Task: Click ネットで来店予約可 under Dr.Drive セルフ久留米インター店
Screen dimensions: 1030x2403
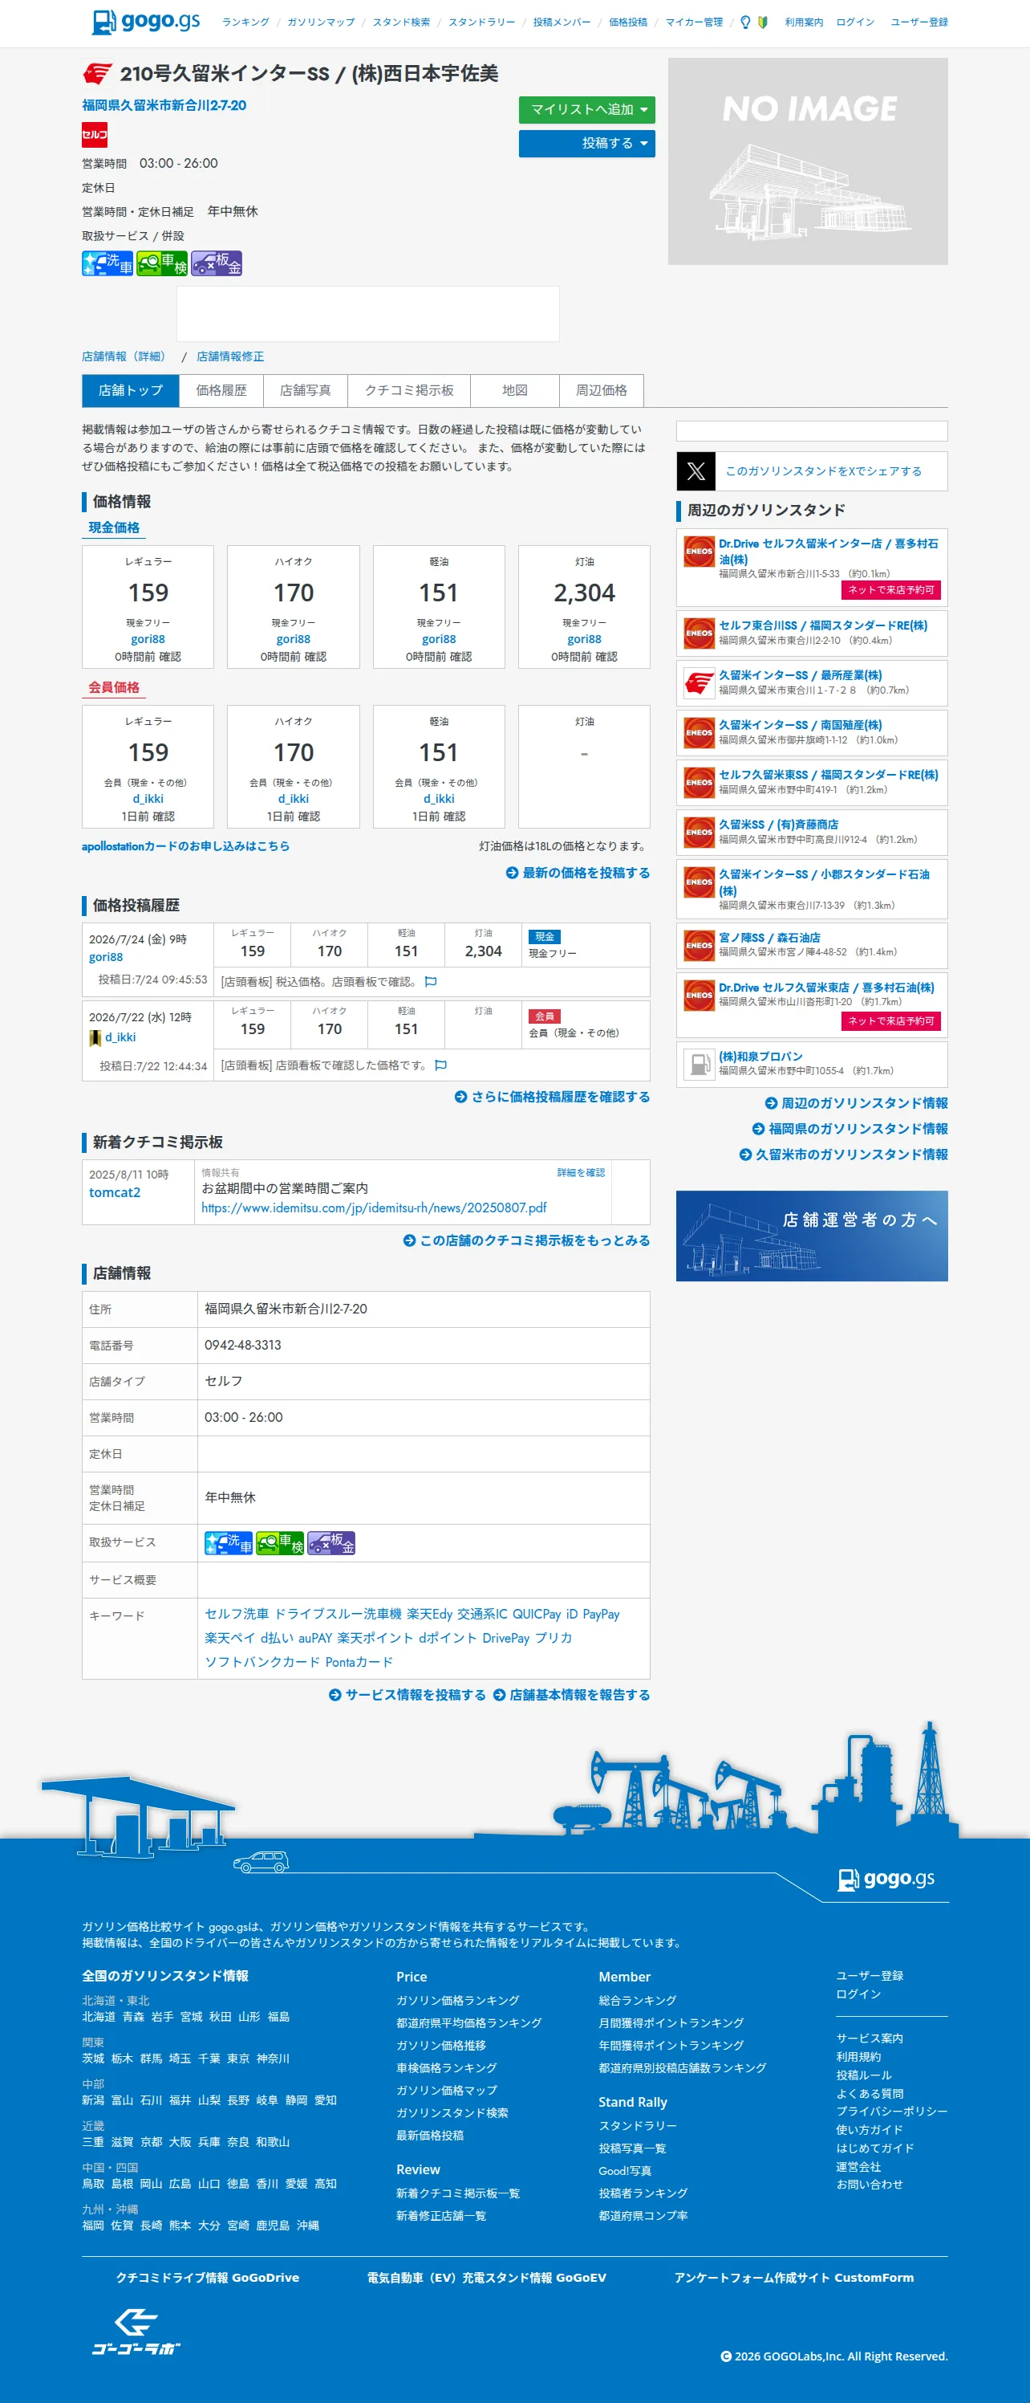Action: [891, 590]
